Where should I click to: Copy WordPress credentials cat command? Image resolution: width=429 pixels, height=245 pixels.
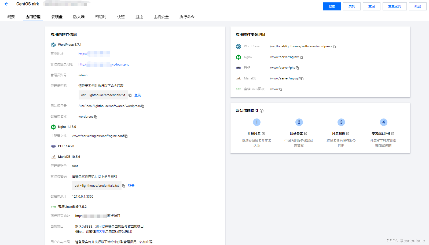pyautogui.click(x=130, y=95)
